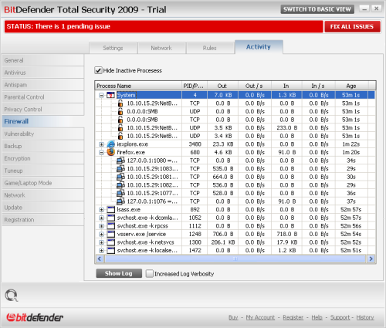This screenshot has width=386, height=328.
Task: Open the My Account link
Action: coord(260,317)
